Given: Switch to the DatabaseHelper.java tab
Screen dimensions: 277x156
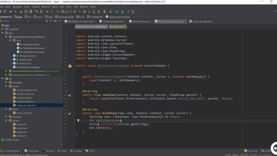Looking at the screenshot, I should coord(113,21).
